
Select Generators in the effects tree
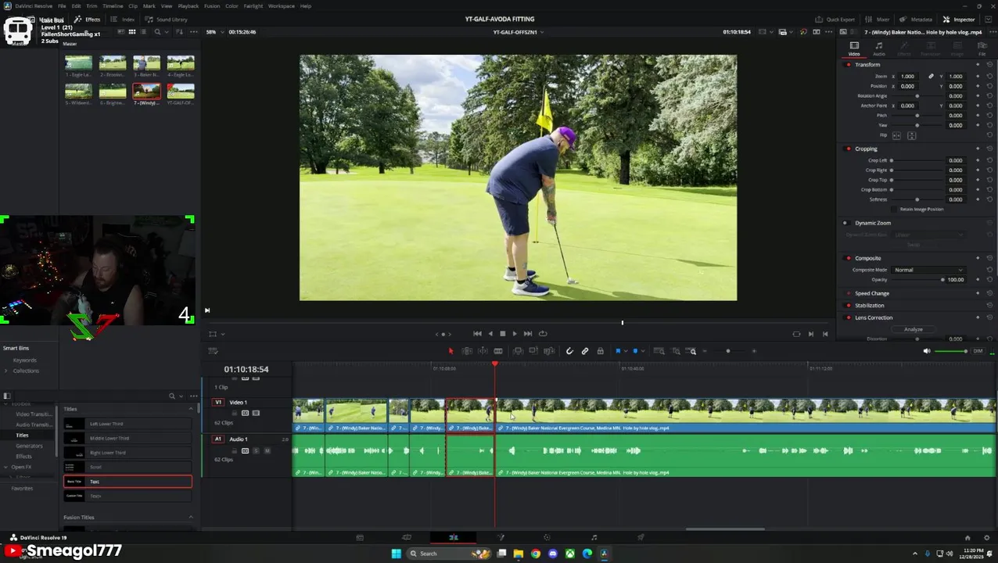coord(30,446)
